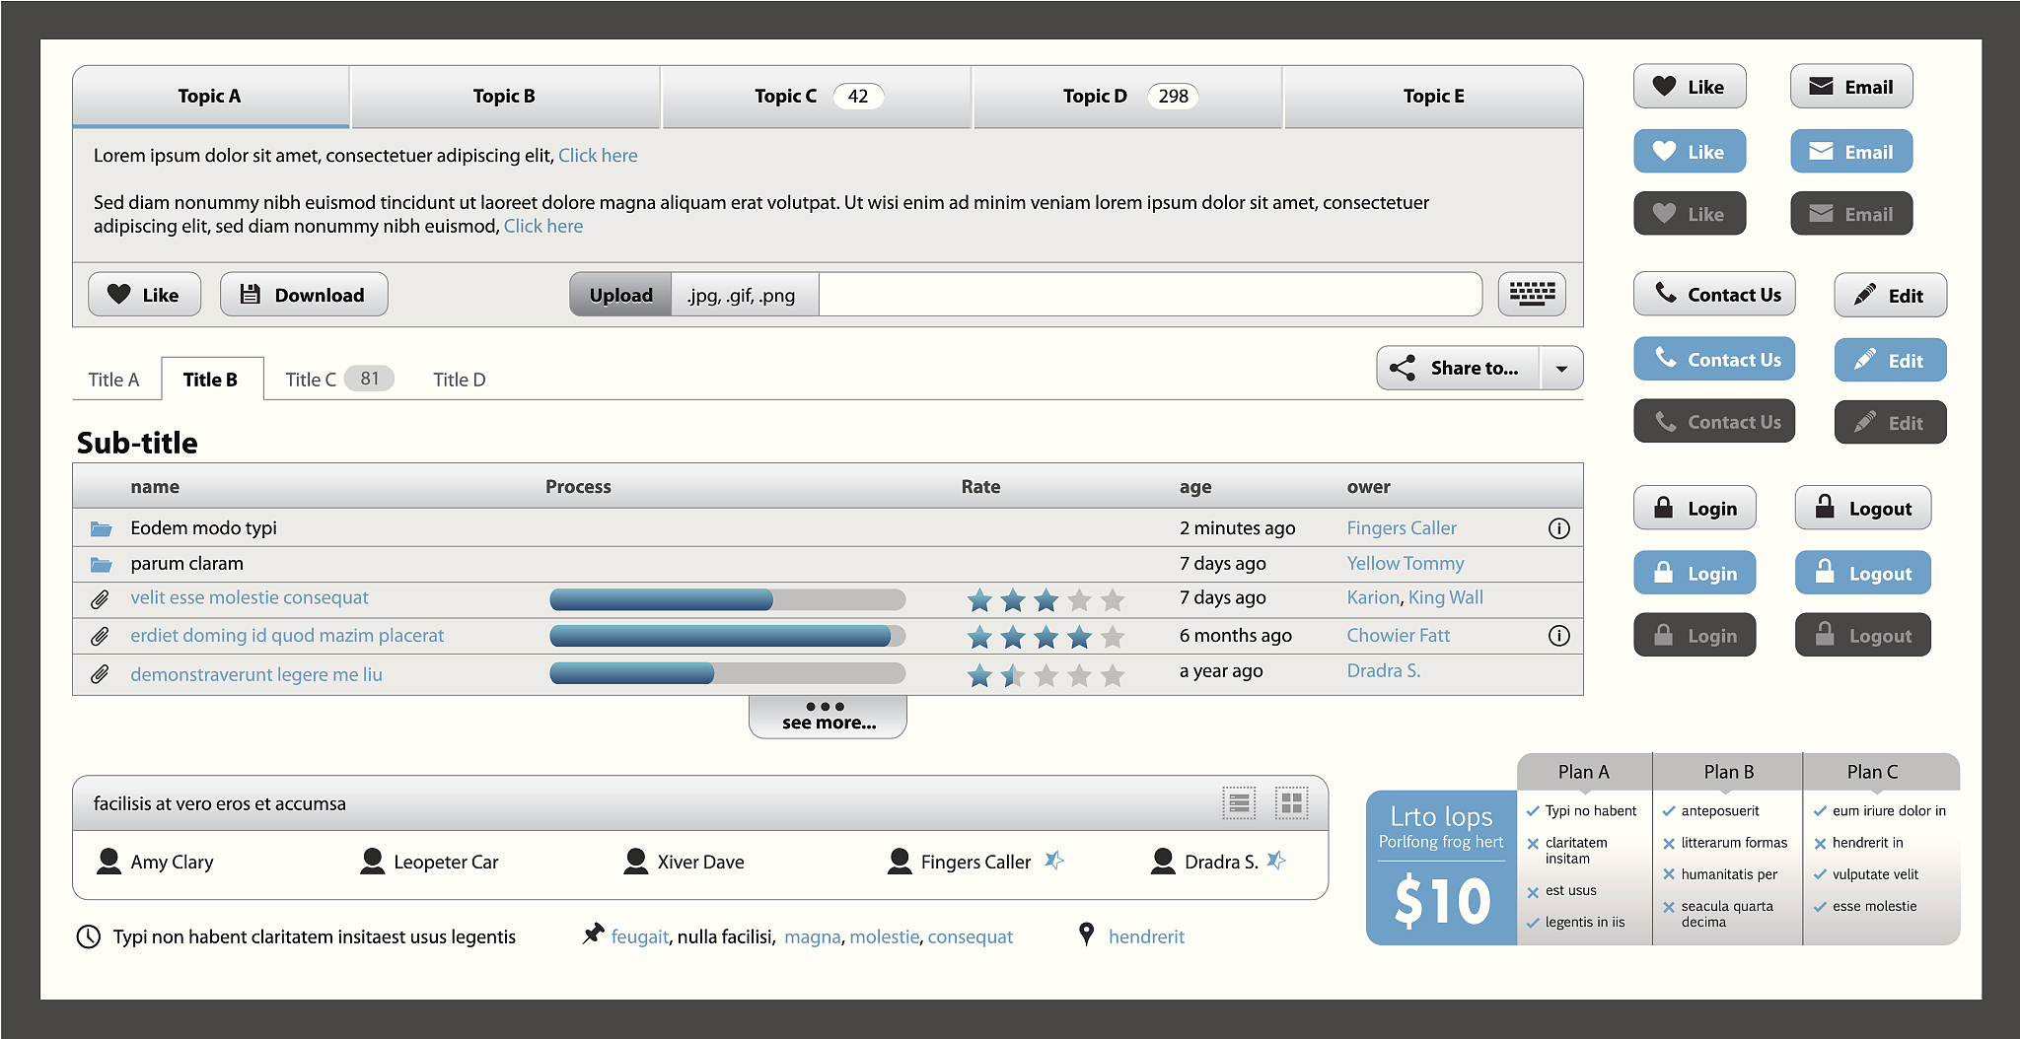
Task: Click the Download button
Action: pyautogui.click(x=304, y=295)
